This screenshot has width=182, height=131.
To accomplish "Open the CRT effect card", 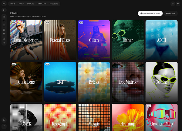I will pos(60,82).
